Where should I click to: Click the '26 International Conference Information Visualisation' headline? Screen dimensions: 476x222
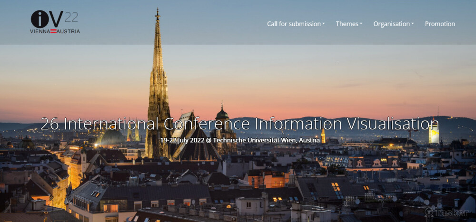(x=239, y=124)
